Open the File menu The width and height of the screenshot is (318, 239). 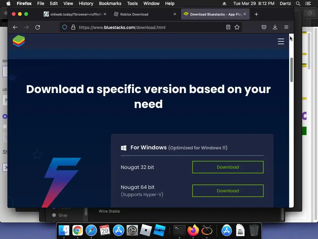41,3
